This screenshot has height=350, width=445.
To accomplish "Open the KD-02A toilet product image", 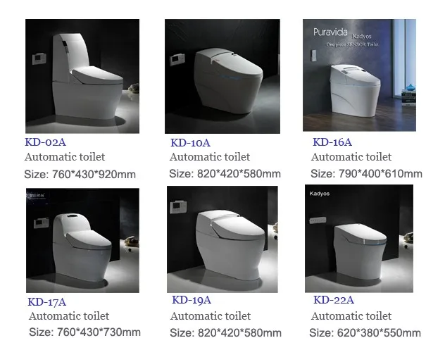I will coord(82,76).
